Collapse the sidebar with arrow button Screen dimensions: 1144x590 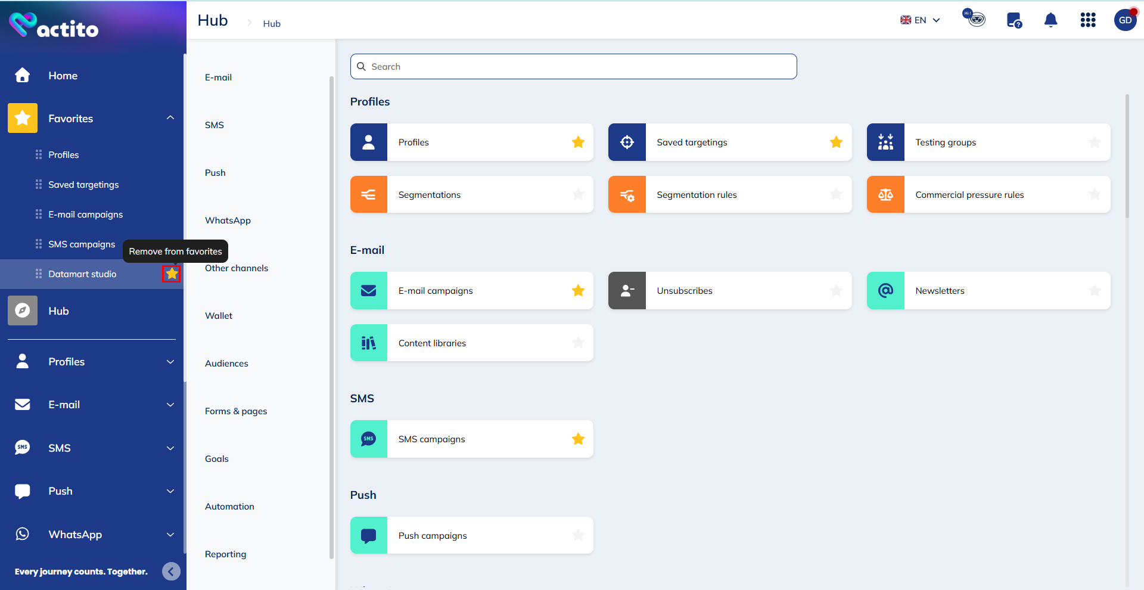click(x=171, y=572)
